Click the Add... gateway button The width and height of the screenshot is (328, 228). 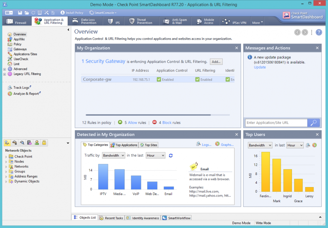(216, 62)
